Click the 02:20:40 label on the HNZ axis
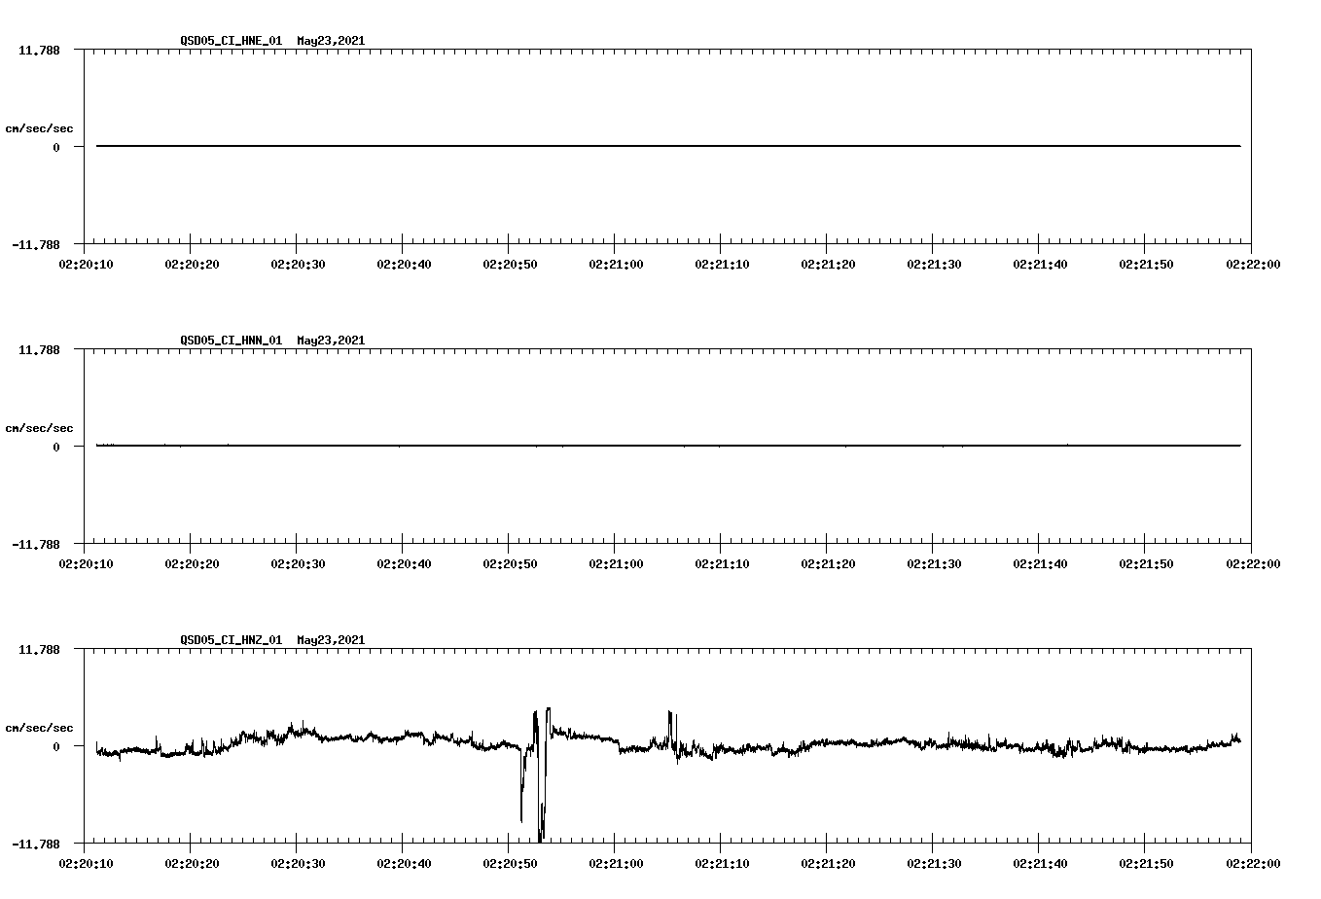 [x=405, y=863]
